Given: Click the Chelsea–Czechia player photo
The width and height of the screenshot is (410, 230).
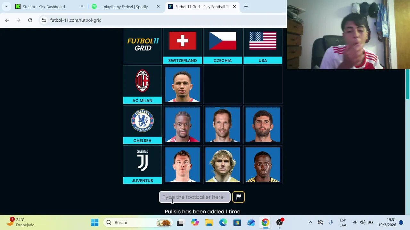Looking at the screenshot, I should click(223, 125).
